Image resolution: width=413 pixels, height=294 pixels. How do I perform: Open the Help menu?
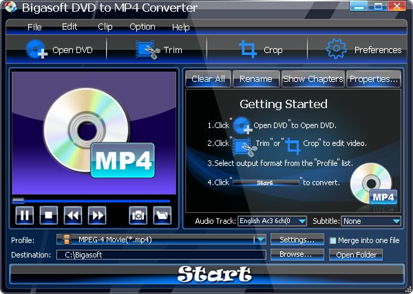coord(180,28)
